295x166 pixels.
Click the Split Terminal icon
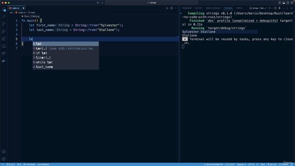coord(276,8)
